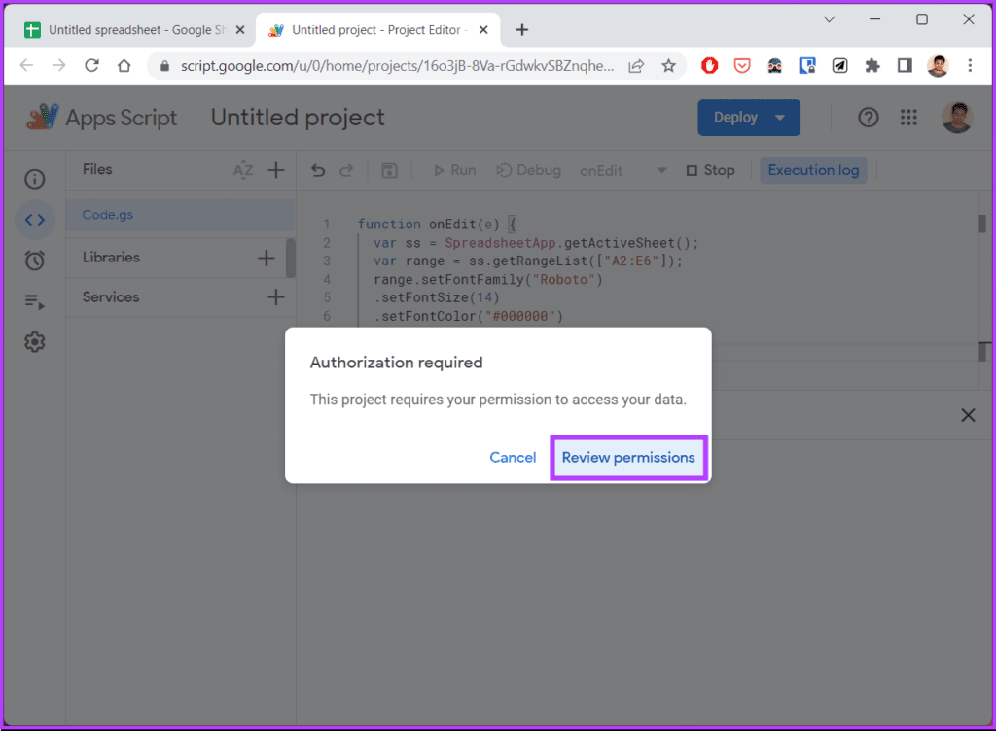996x731 pixels.
Task: Close the Untitled project tab
Action: [x=483, y=30]
